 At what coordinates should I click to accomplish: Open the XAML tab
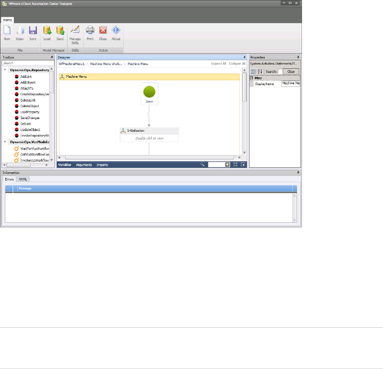pyautogui.click(x=23, y=179)
